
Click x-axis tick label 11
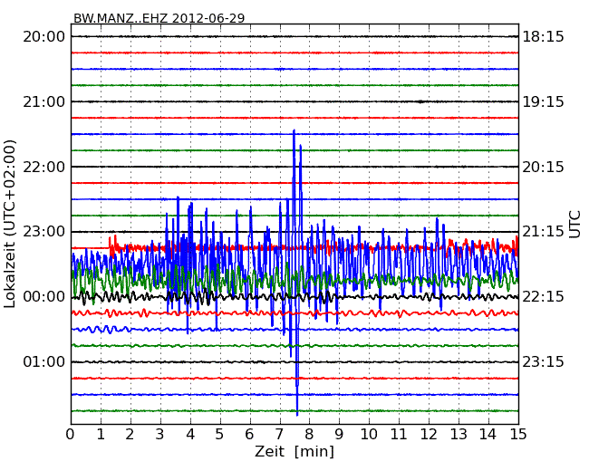pos(399,434)
